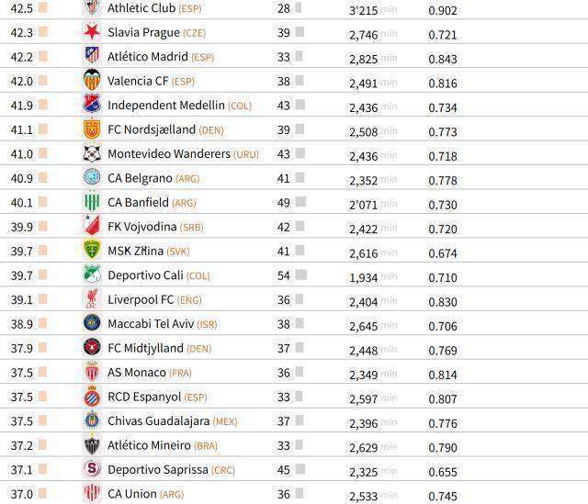Viewport: 588px width, 504px height.
Task: Click the grey bar next to 54
Action: (300, 275)
